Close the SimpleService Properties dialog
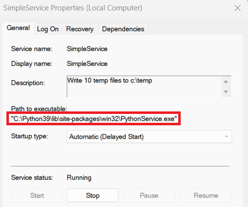The height and width of the screenshot is (207, 248). (x=238, y=8)
